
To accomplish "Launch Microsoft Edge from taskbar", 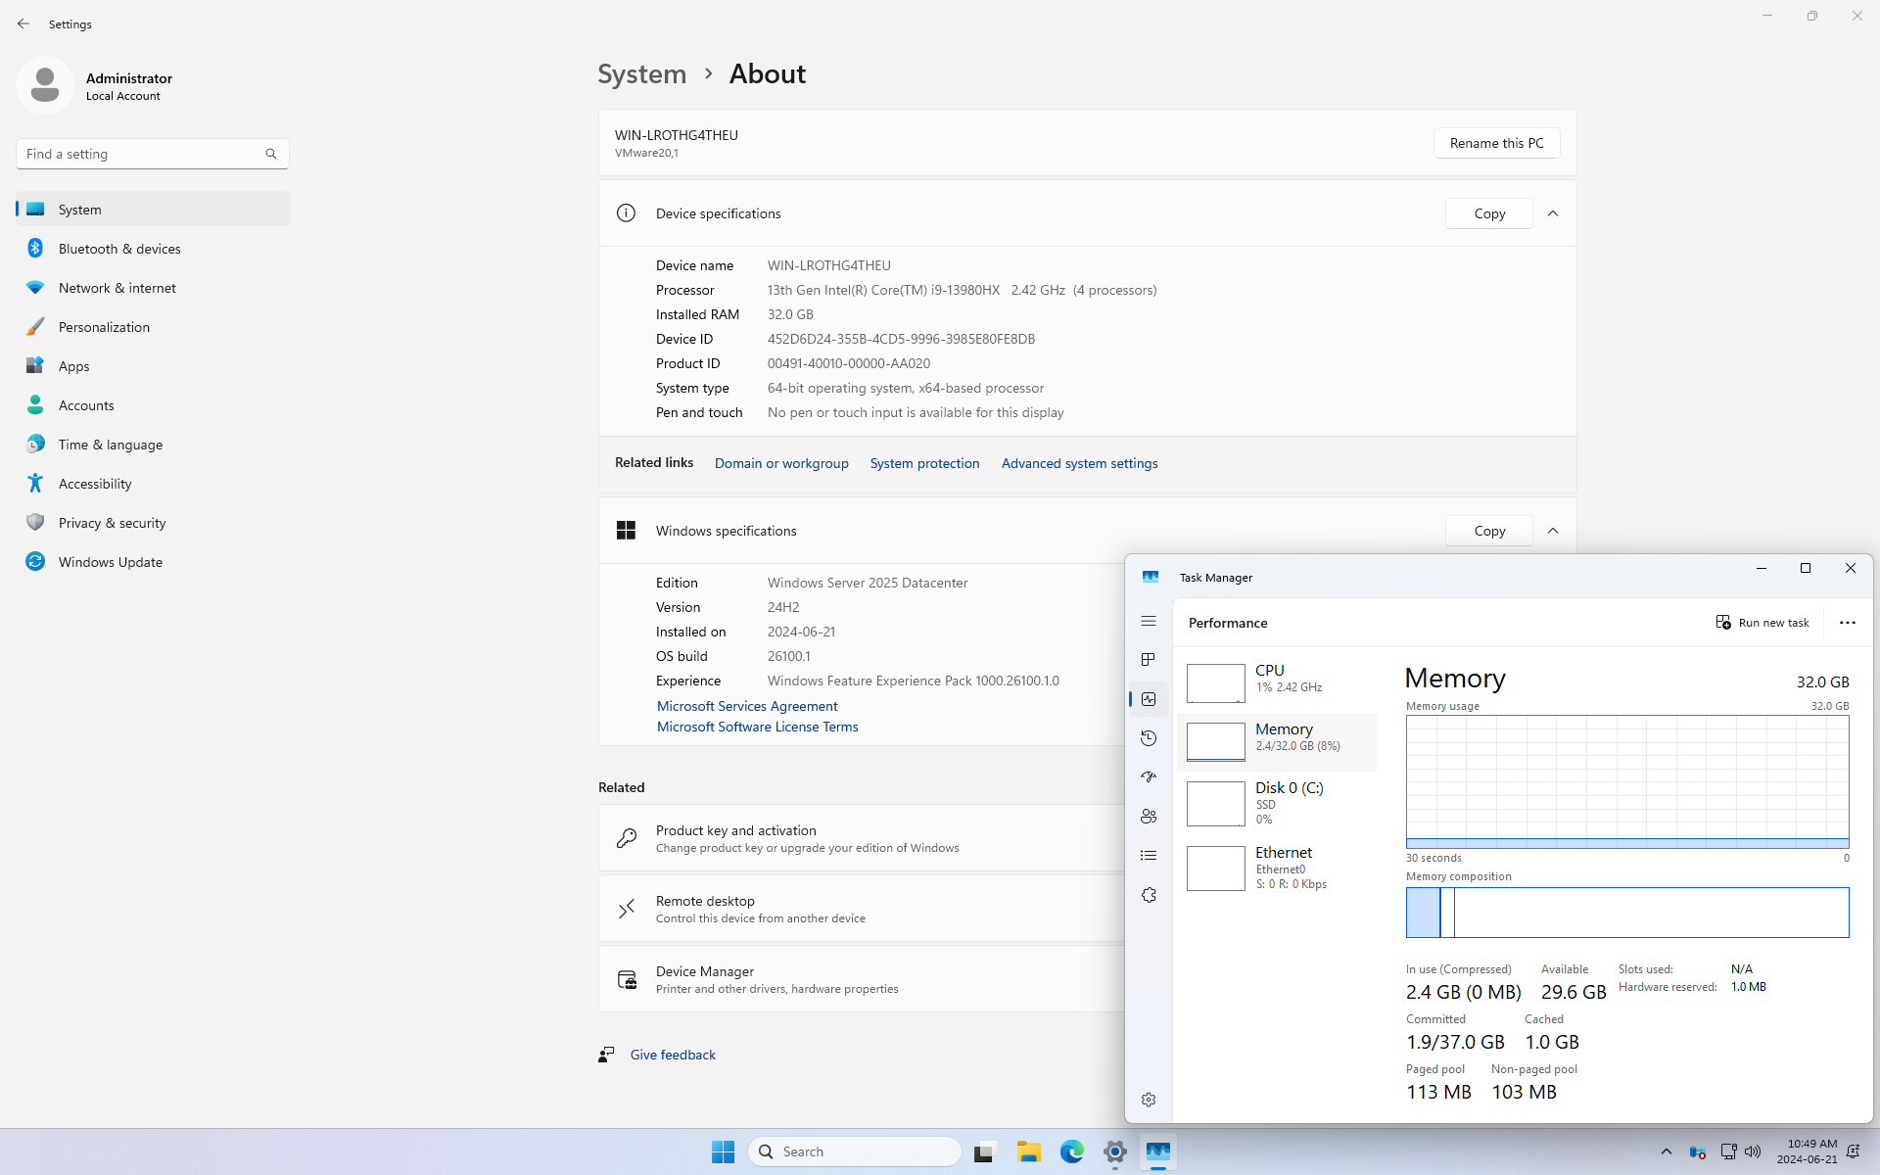I will pyautogui.click(x=1071, y=1151).
